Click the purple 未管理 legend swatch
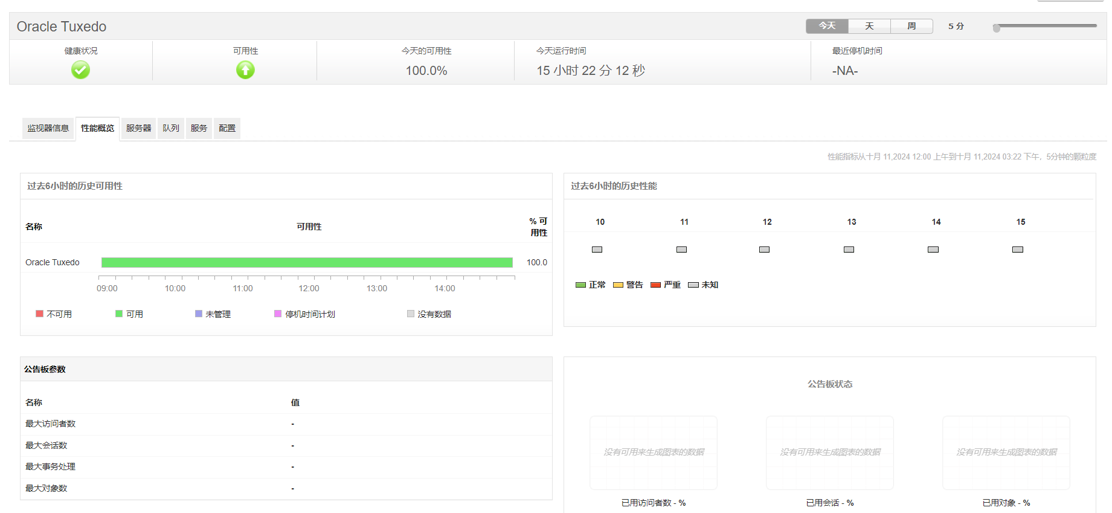 point(199,314)
